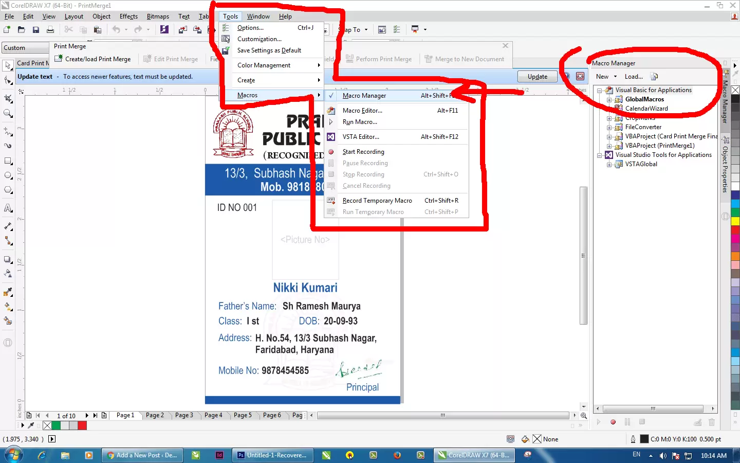Select the Polygon tool

tap(8, 190)
